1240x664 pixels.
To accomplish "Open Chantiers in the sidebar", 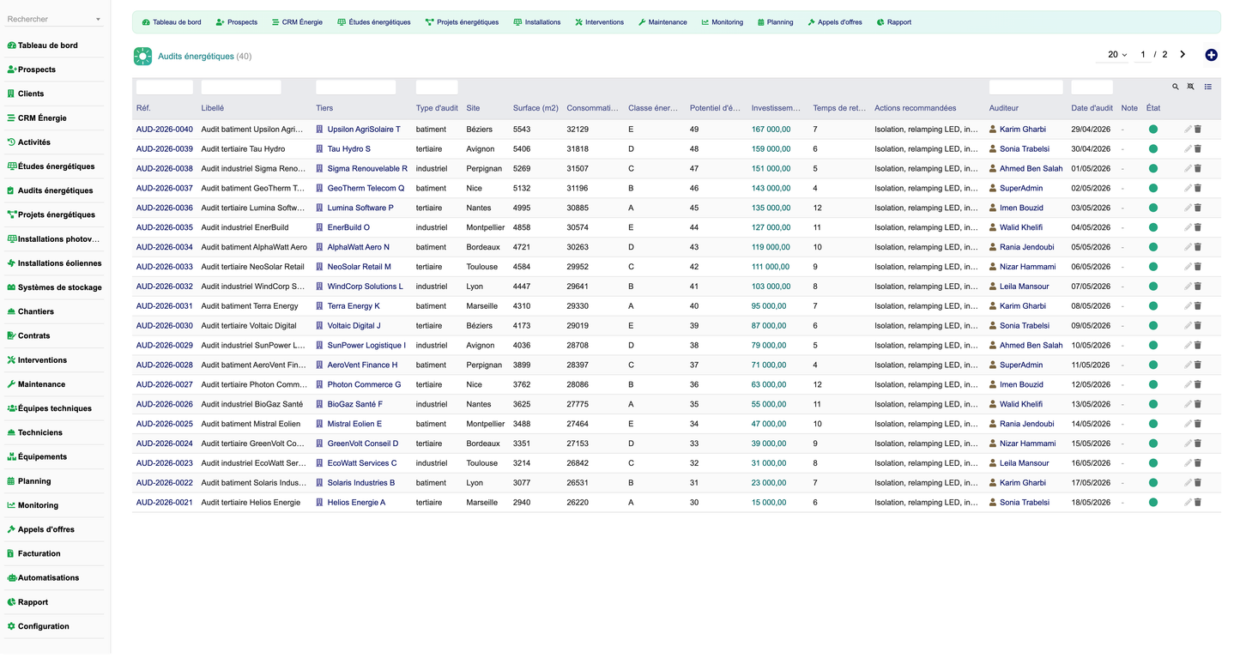I will click(36, 311).
